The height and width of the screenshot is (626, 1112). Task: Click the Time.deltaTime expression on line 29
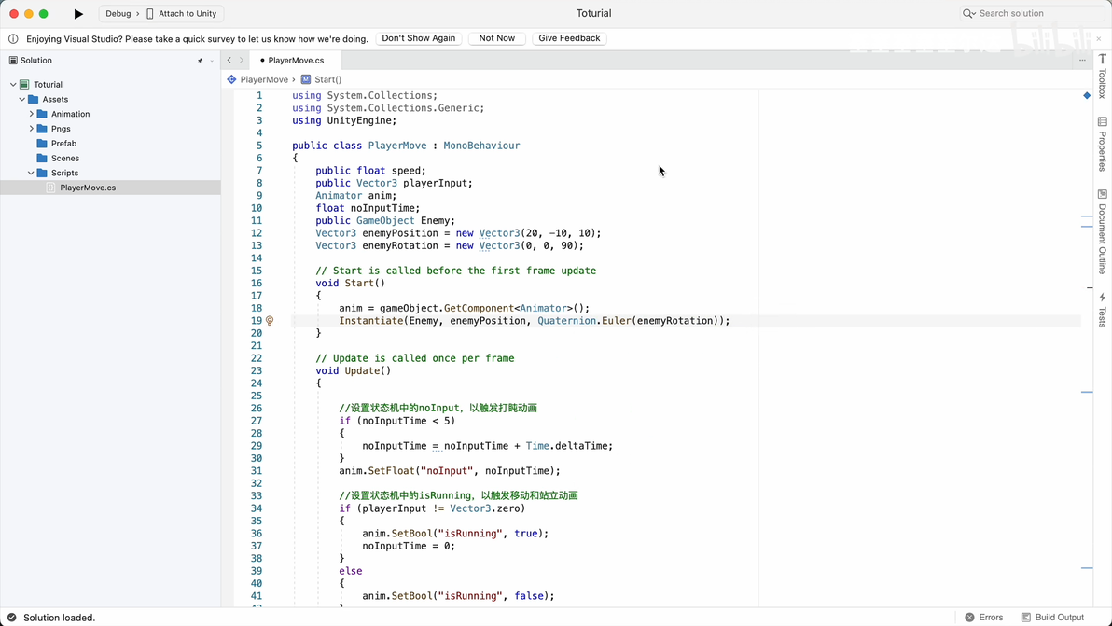point(569,446)
